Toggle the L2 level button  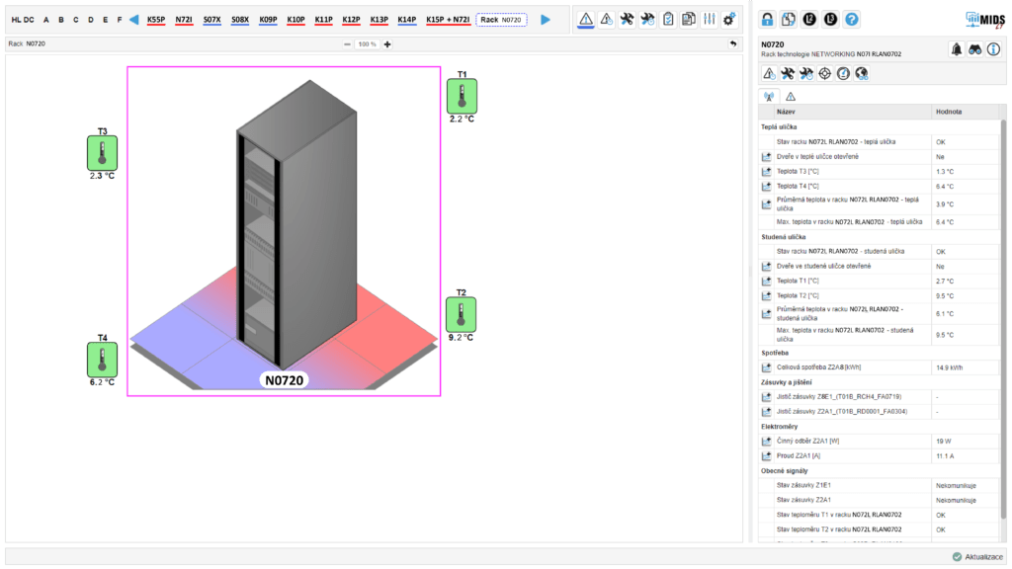(809, 19)
